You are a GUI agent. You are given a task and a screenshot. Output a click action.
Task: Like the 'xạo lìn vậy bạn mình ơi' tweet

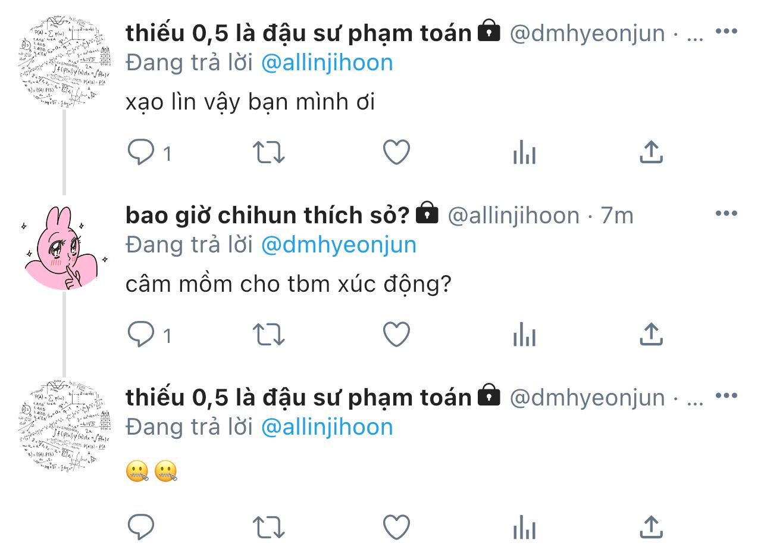(396, 152)
